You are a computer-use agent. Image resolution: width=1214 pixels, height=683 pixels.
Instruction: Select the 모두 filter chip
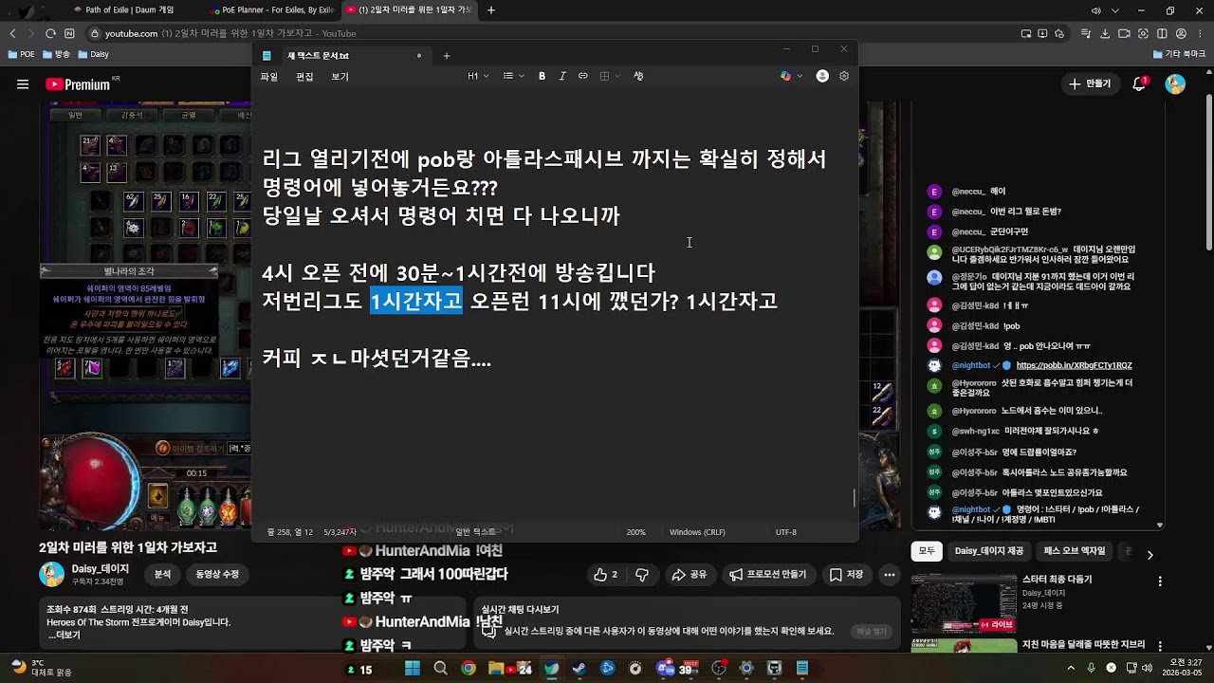tap(927, 551)
